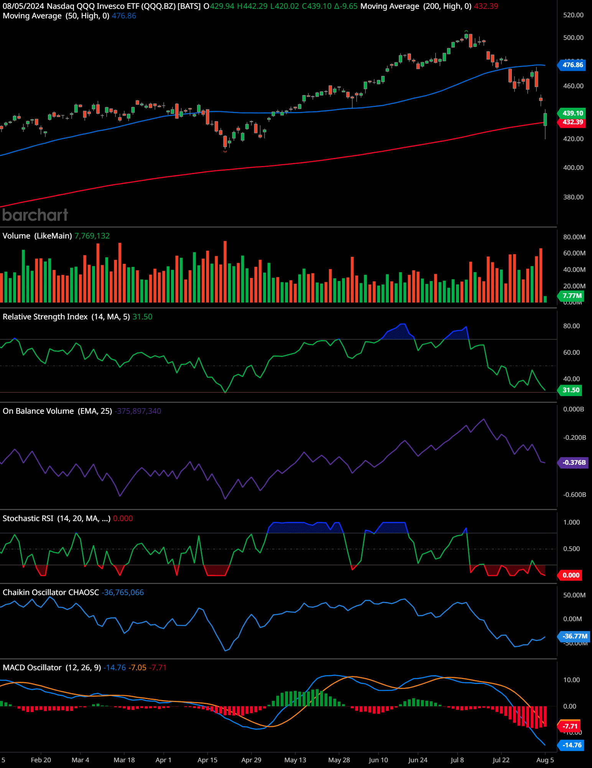Click the 'MACD Oscillator (12, 26, 9)' label
The image size is (592, 768).
(x=52, y=668)
